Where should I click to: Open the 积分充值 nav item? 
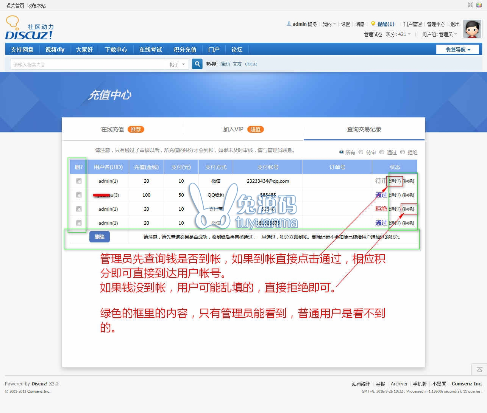pyautogui.click(x=185, y=50)
